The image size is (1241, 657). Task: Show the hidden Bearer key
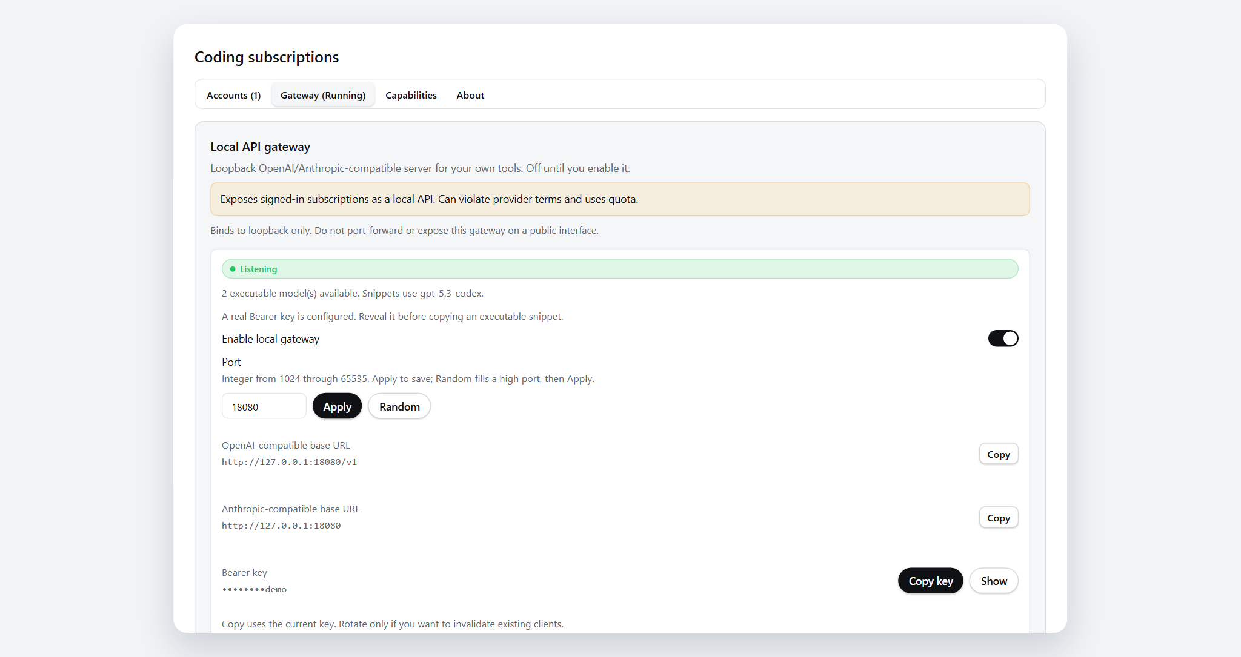994,581
